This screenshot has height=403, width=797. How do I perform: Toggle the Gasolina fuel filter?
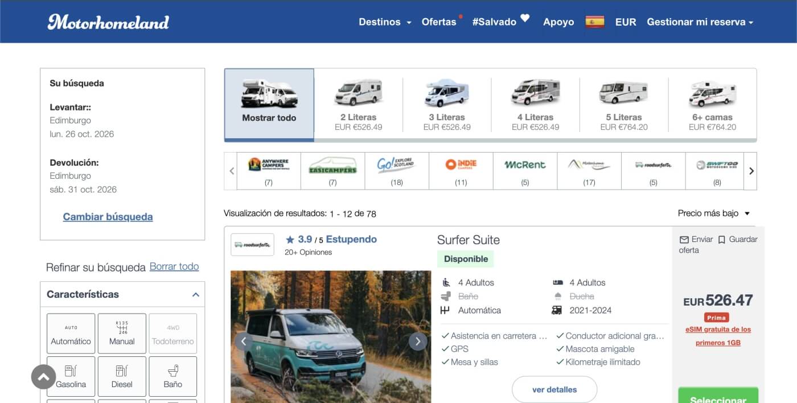71,376
